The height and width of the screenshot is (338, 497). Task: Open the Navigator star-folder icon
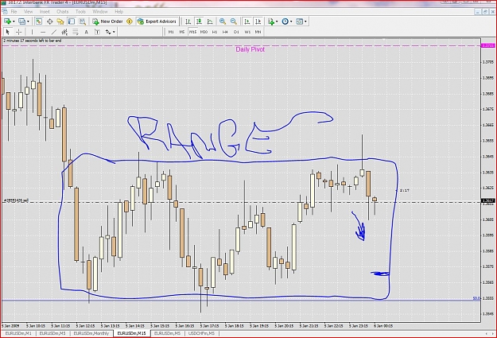click(x=60, y=21)
